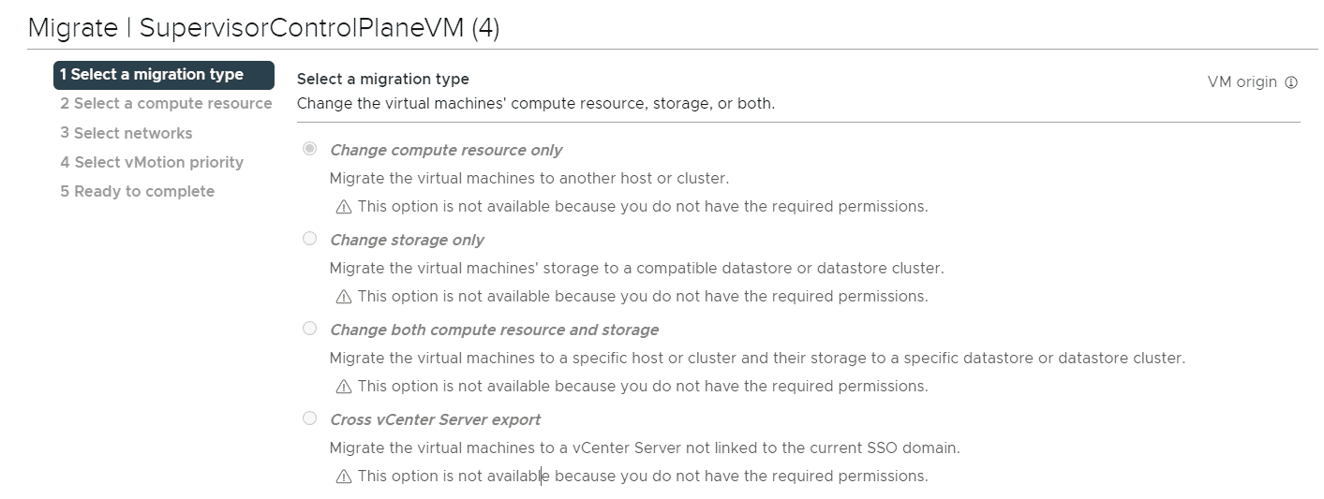Viewport: 1324px width, 499px height.
Task: Click warning icon under Cross vCenter Server export
Action: tap(344, 477)
